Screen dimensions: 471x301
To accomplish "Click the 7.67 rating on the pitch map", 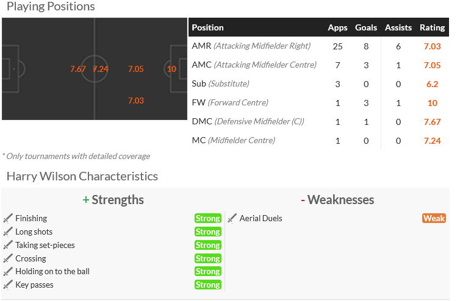I will point(78,69).
